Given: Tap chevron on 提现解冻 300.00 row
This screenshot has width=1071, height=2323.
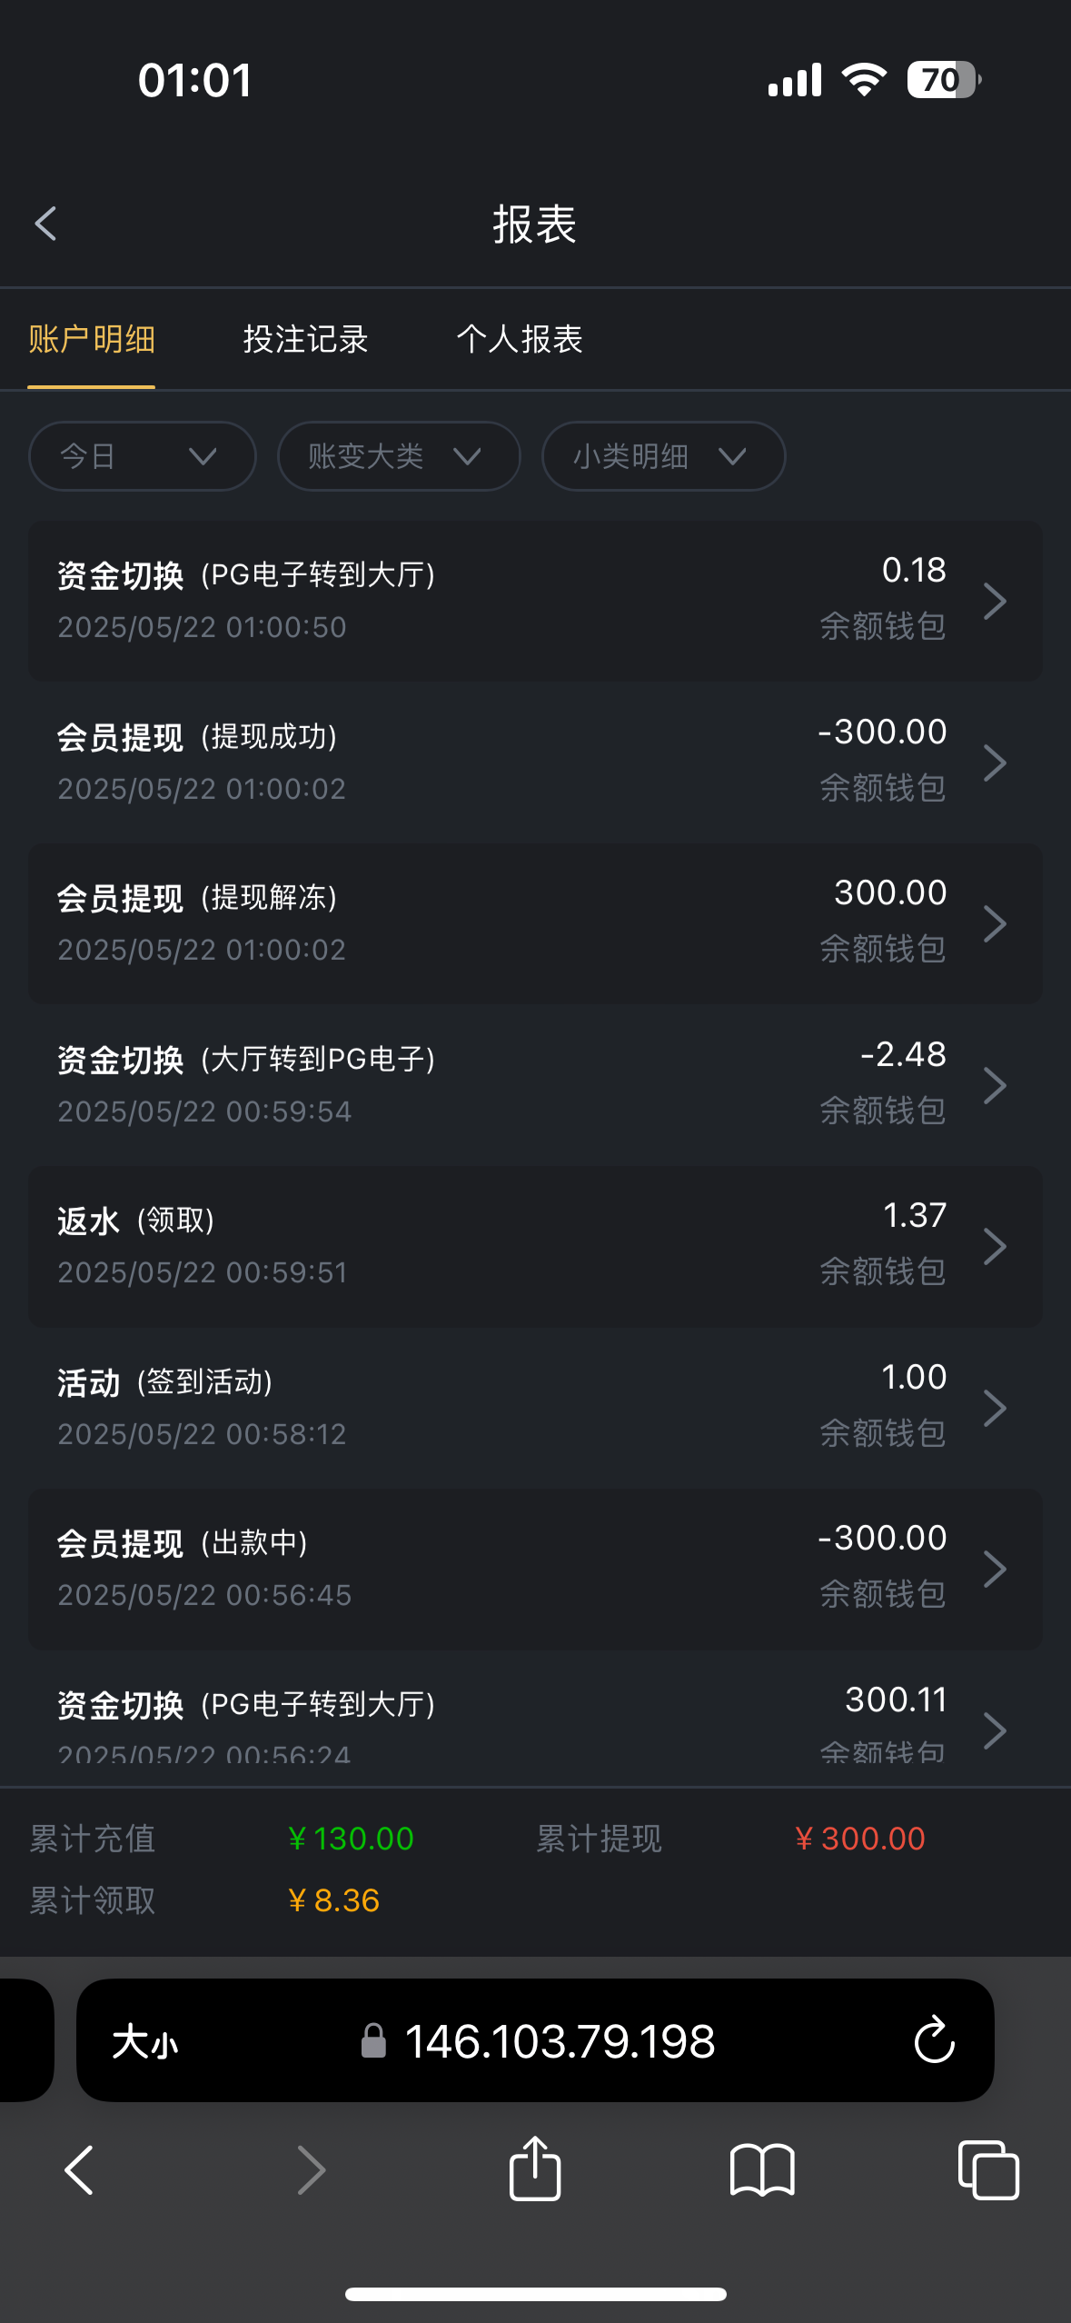Looking at the screenshot, I should pos(995,923).
